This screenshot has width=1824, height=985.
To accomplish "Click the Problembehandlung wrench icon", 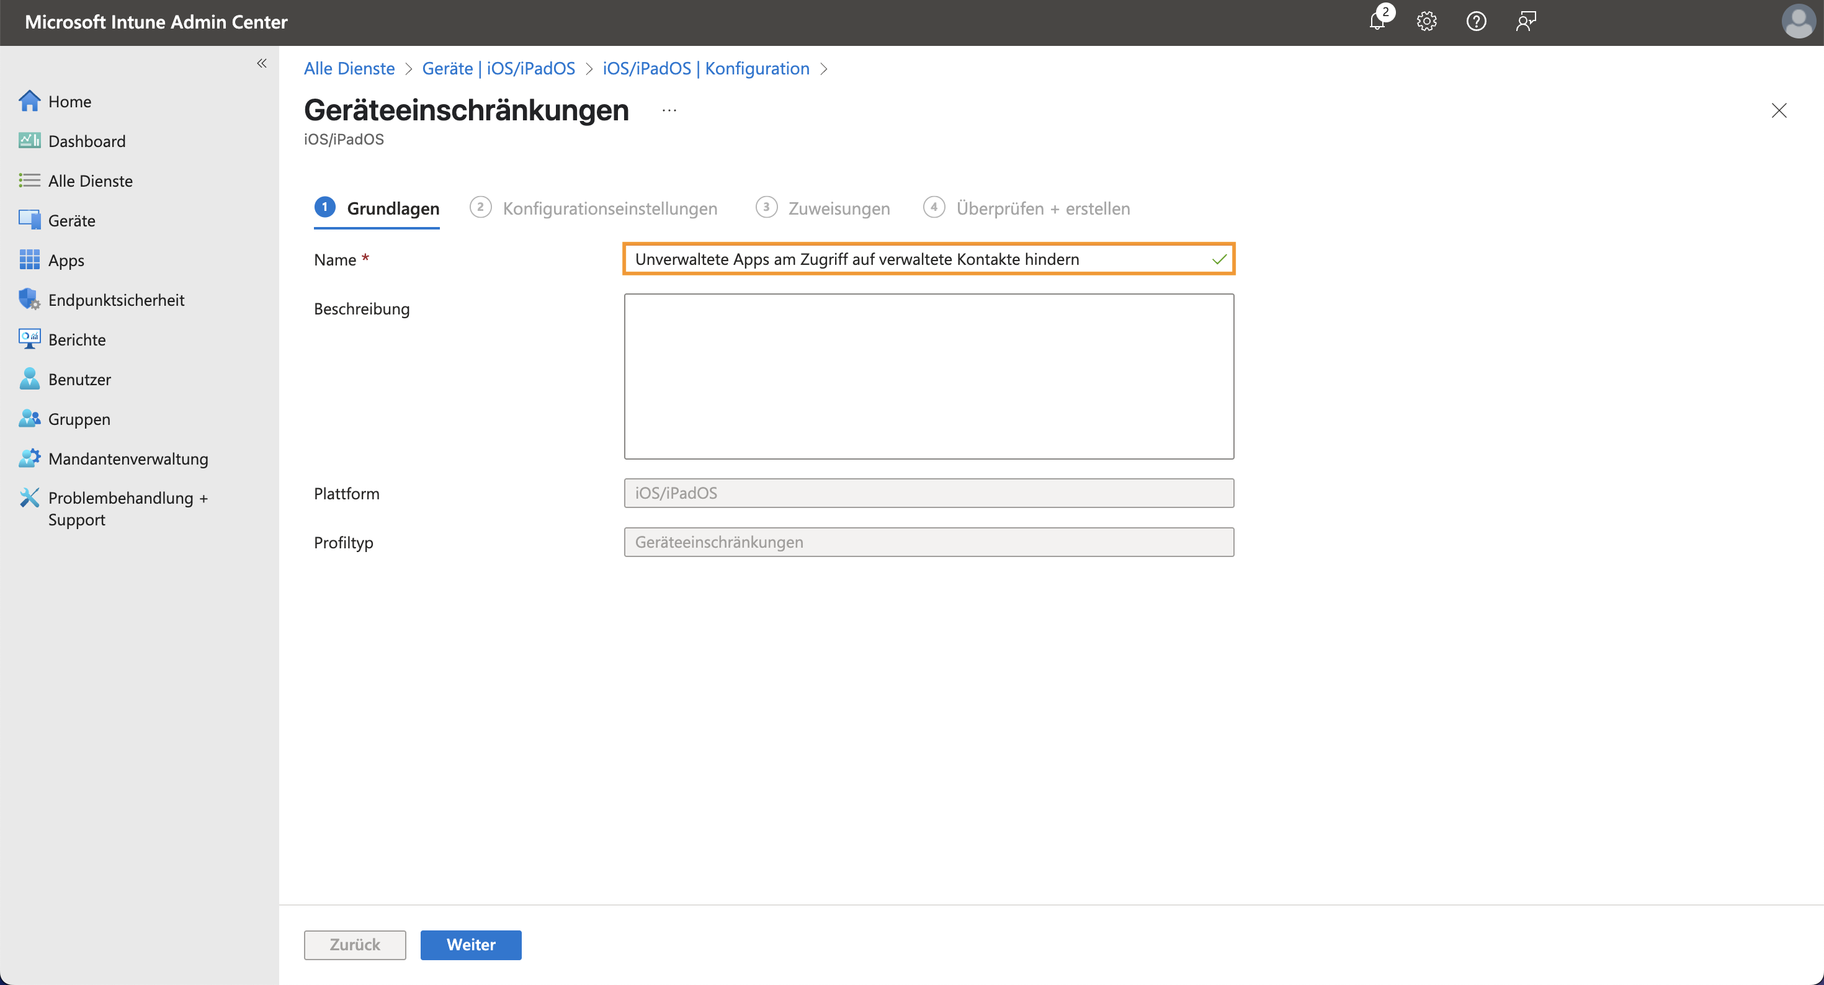I will click(30, 498).
